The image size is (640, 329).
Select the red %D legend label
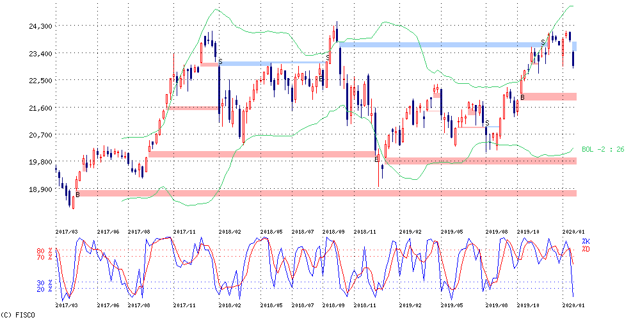point(586,248)
